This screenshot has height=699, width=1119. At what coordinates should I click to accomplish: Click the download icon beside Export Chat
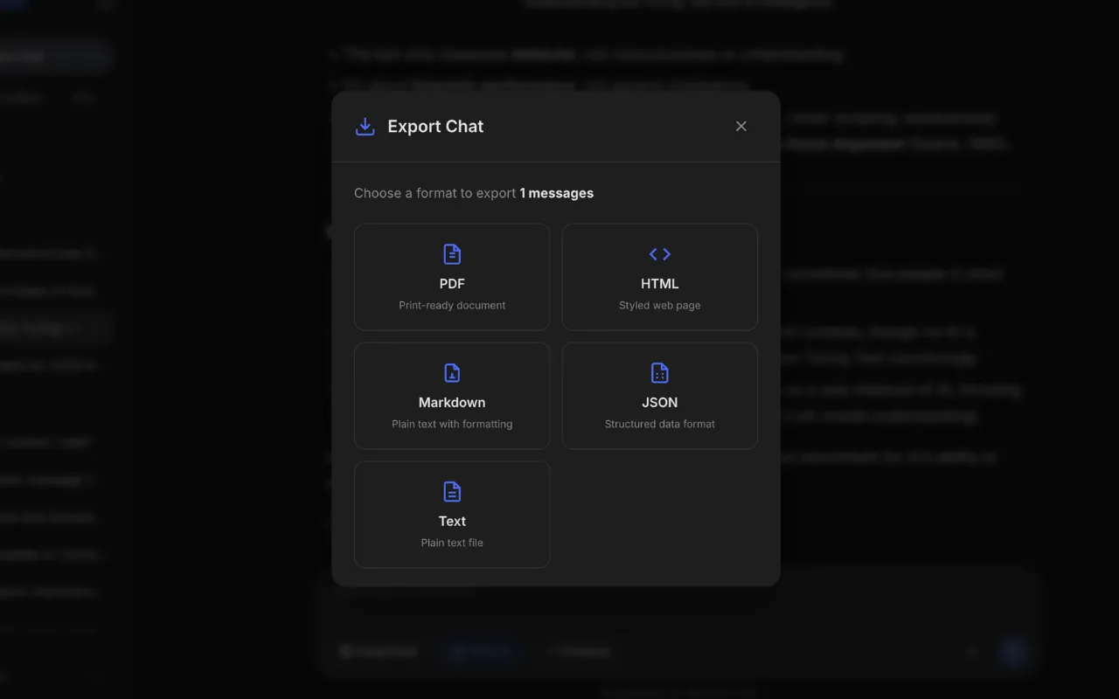click(x=365, y=127)
